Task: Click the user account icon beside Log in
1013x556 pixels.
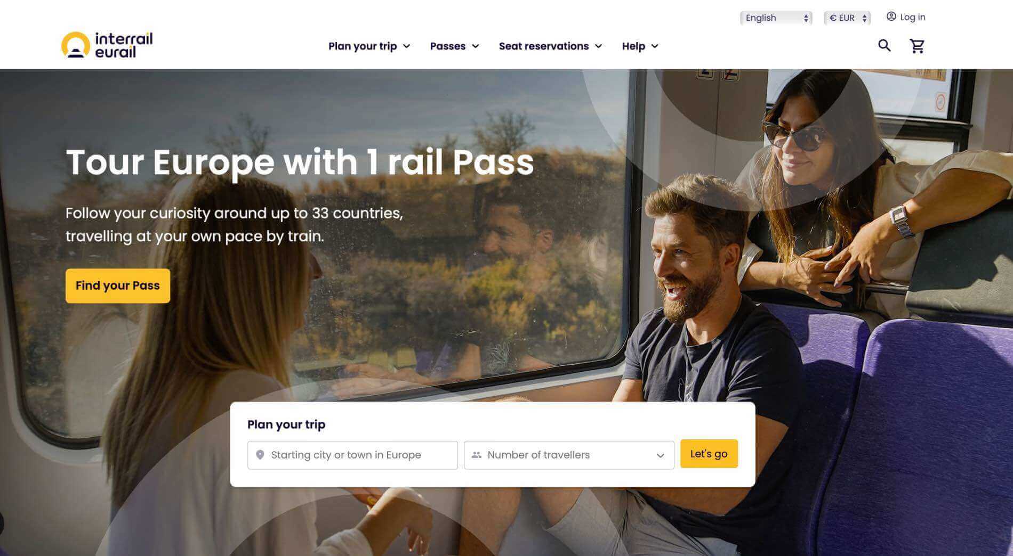Action: coord(891,17)
